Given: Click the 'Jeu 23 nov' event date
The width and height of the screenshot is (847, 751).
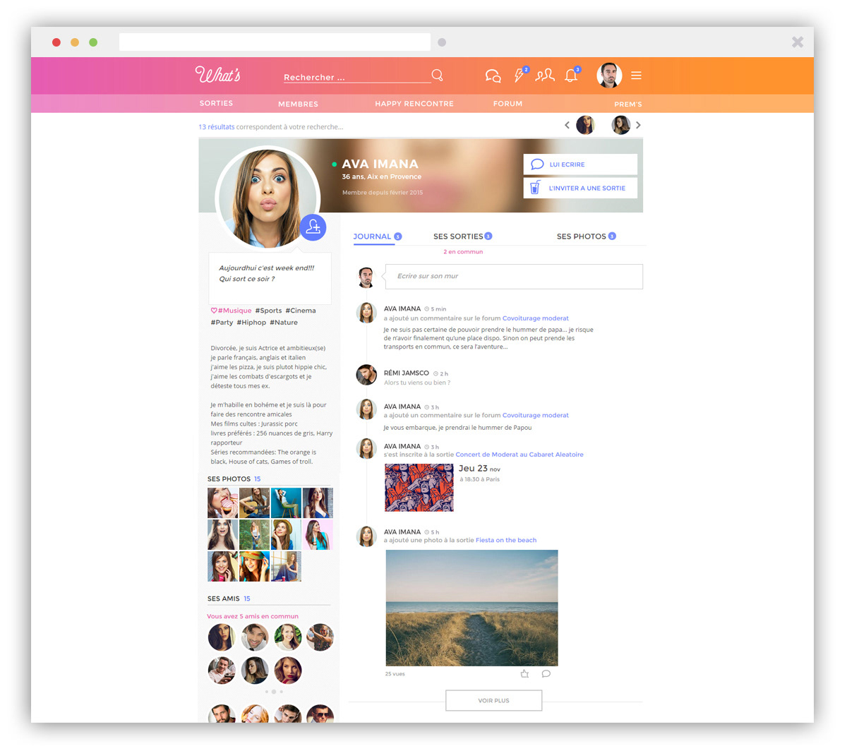Looking at the screenshot, I should point(479,469).
